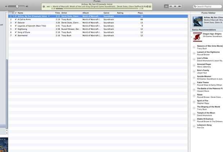
Task: Preview The Battle of the Pelennor Fields recommendation
Action: pyautogui.click(x=194, y=90)
